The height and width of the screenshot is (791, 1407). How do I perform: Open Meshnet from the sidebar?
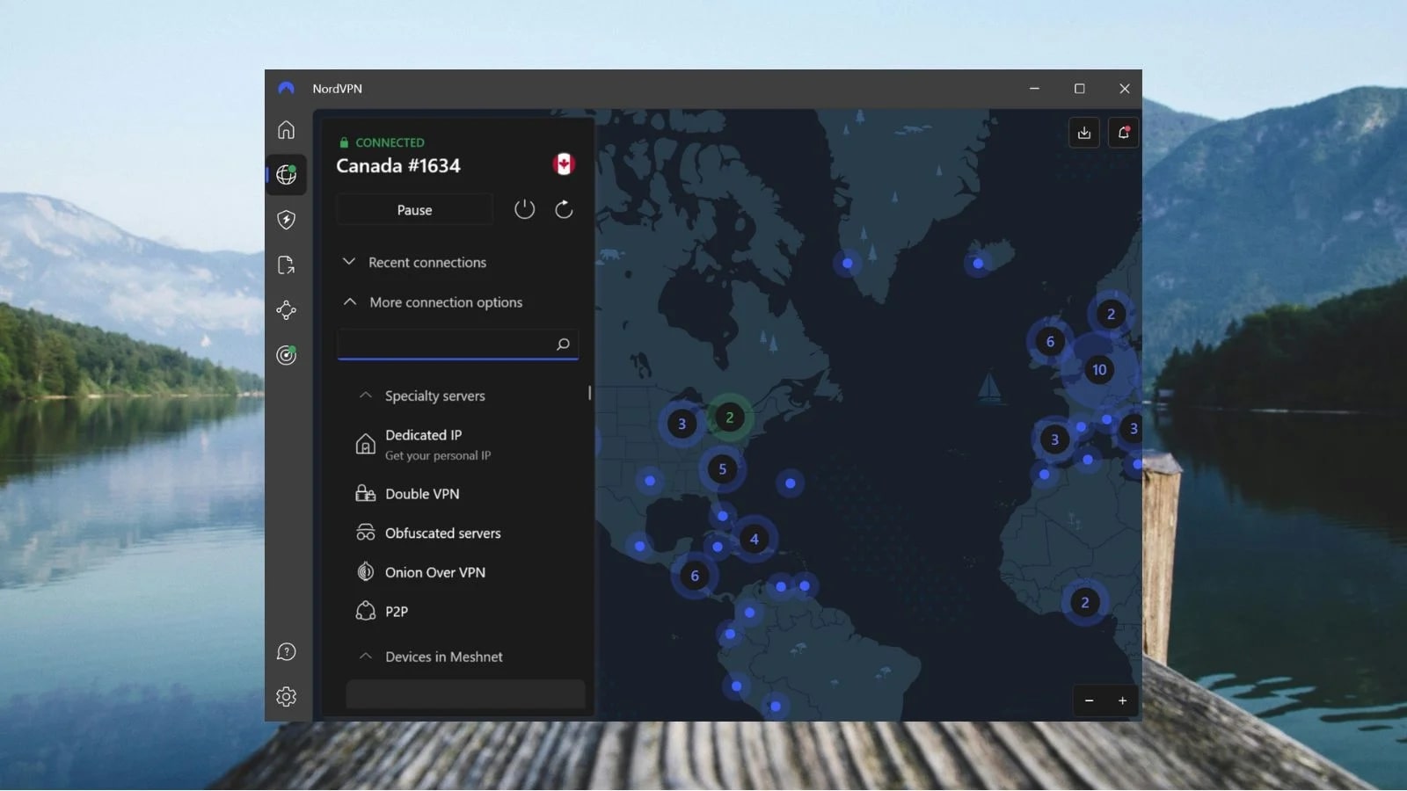pyautogui.click(x=286, y=309)
